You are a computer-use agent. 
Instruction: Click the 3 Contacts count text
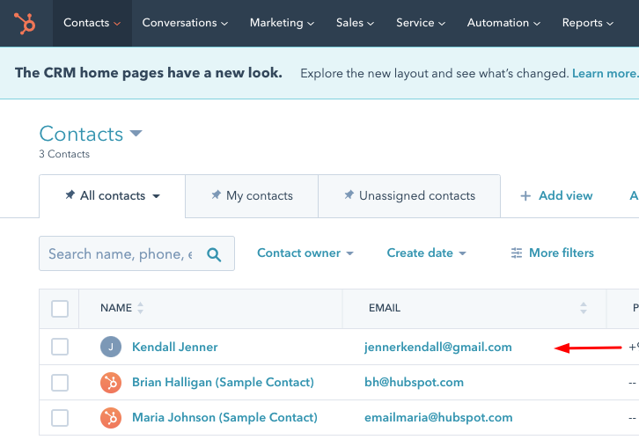click(x=64, y=154)
